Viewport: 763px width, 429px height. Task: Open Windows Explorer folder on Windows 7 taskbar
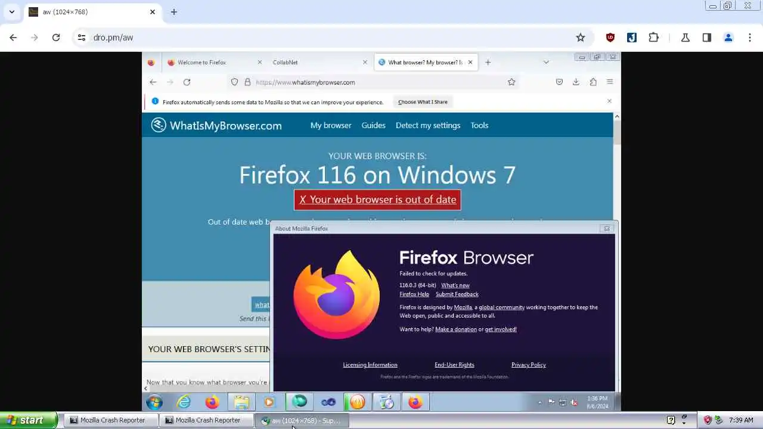pyautogui.click(x=241, y=402)
